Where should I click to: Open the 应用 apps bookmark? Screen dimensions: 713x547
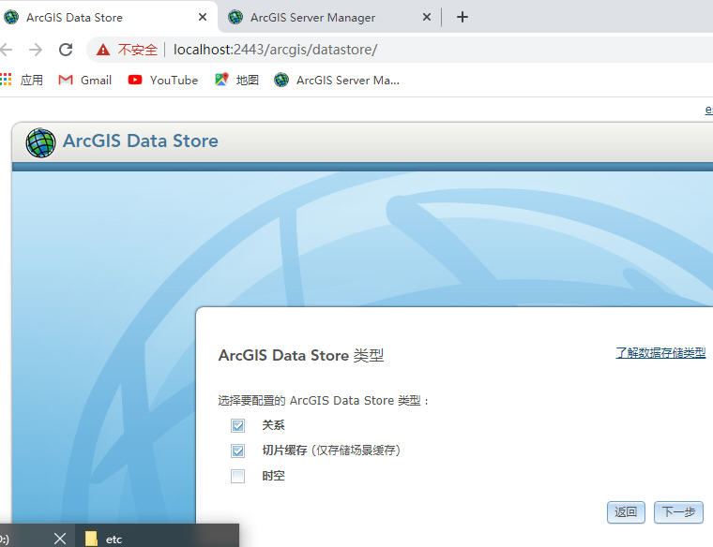click(x=23, y=80)
